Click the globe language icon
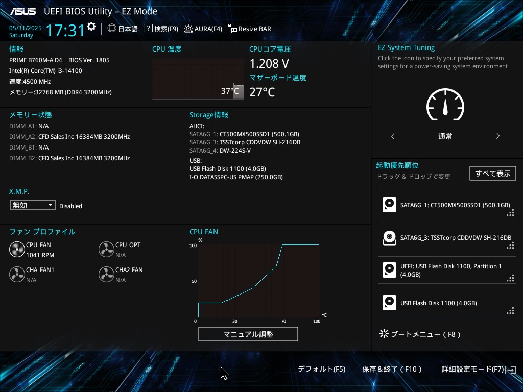523x392 pixels. (x=112, y=29)
